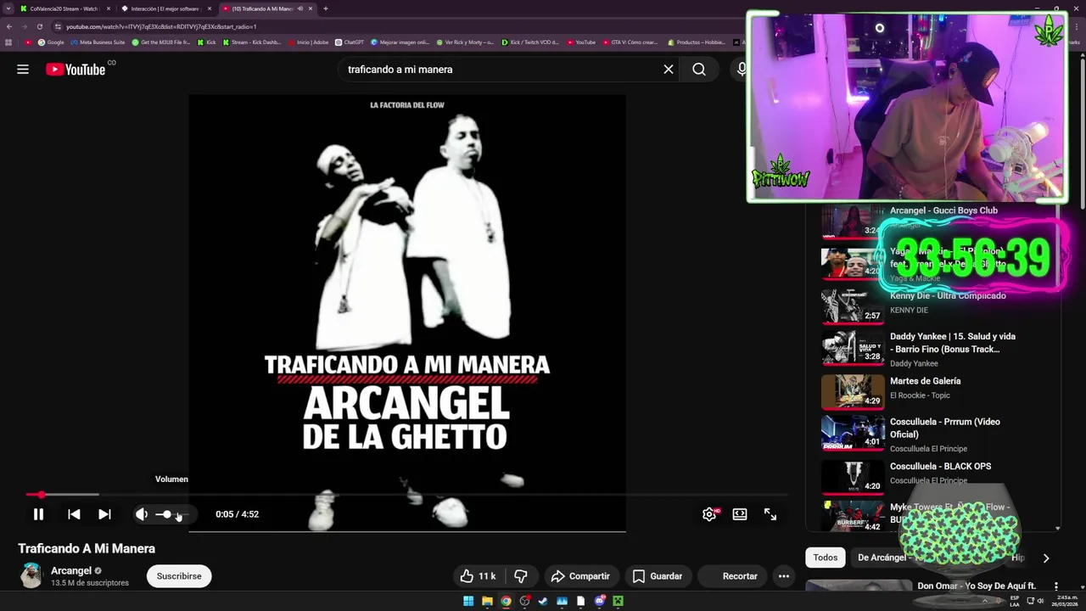Open Cosculluela - Prrrum thumbnail
Viewport: 1086px width, 611px height.
pyautogui.click(x=853, y=434)
